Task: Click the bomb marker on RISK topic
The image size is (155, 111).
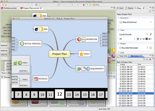Action: click(x=36, y=29)
